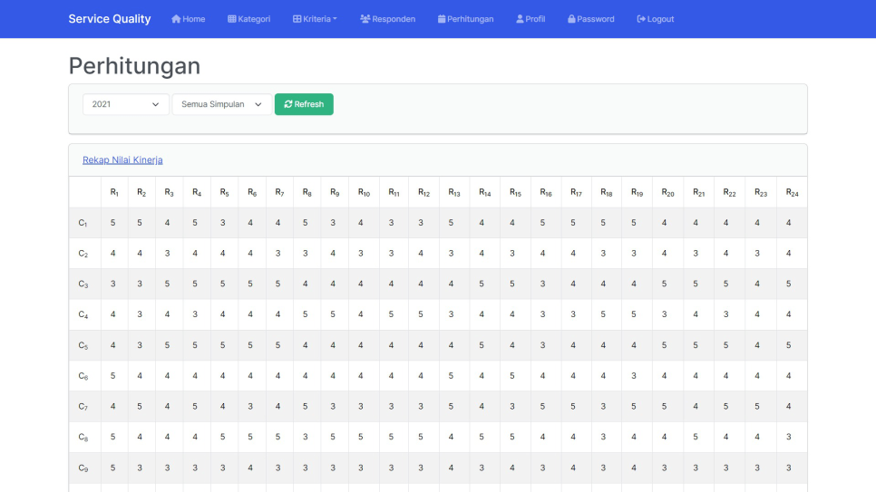Click the C7 value under R6
The image size is (876, 492).
click(250, 406)
